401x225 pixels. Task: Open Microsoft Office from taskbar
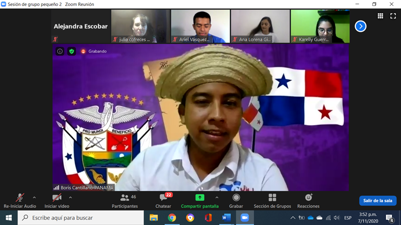pos(208,217)
